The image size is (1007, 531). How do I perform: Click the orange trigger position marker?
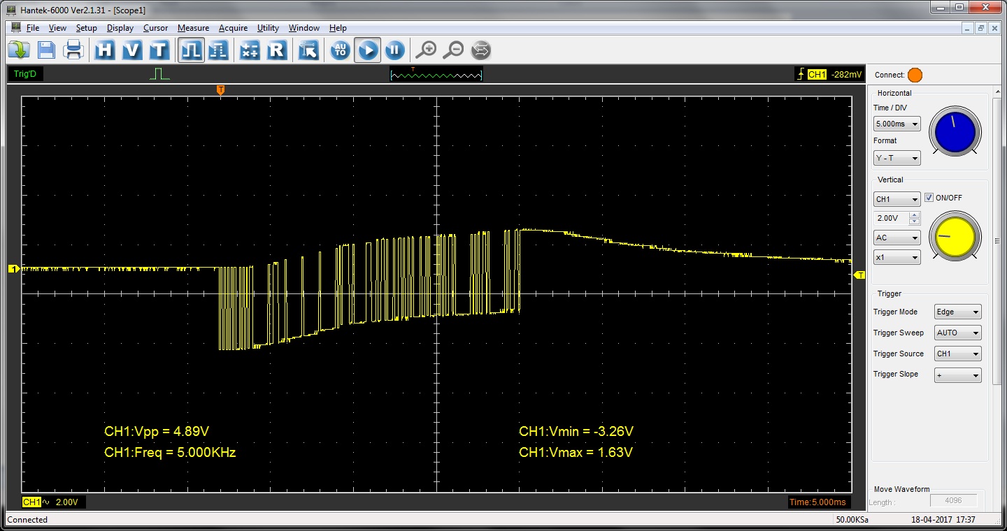click(220, 90)
